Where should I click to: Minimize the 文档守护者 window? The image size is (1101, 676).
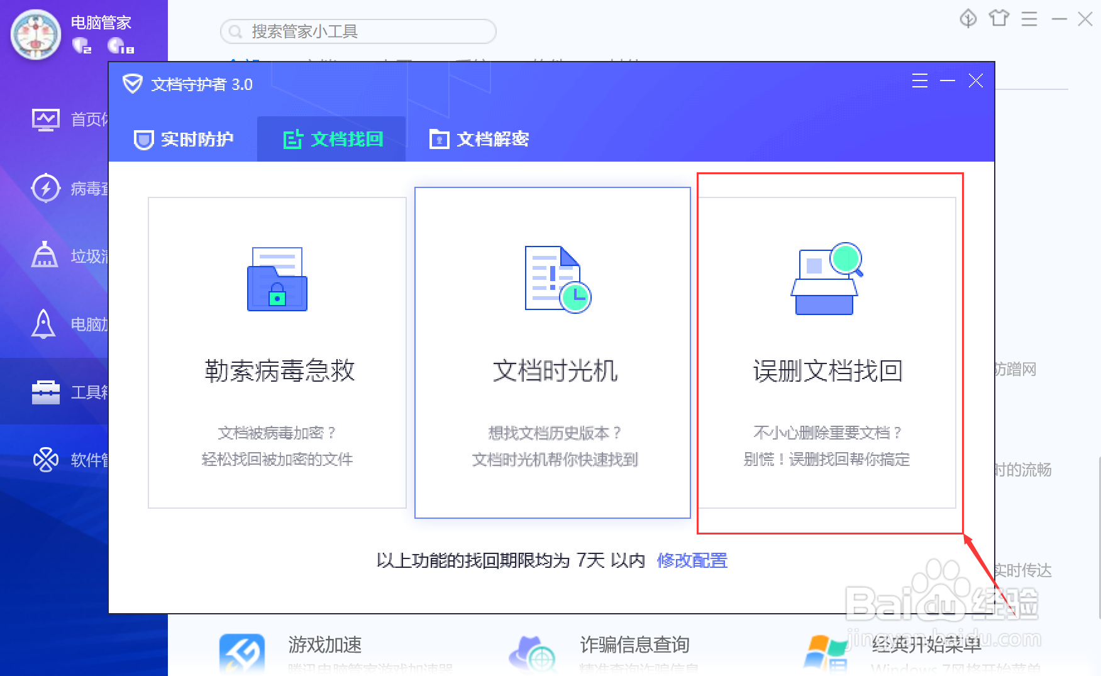pyautogui.click(x=948, y=80)
